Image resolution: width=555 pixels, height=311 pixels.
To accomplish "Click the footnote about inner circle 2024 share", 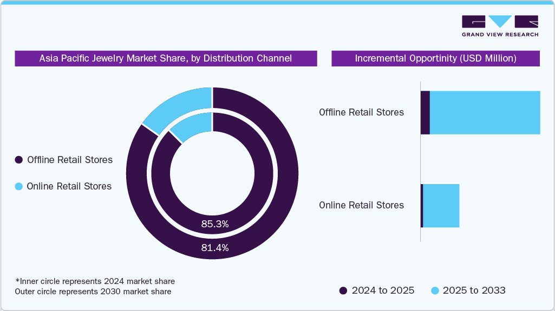I will [95, 281].
